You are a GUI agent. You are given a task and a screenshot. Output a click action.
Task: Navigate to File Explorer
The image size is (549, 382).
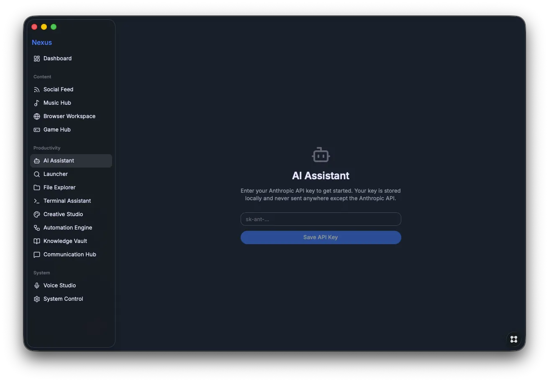(x=71, y=188)
